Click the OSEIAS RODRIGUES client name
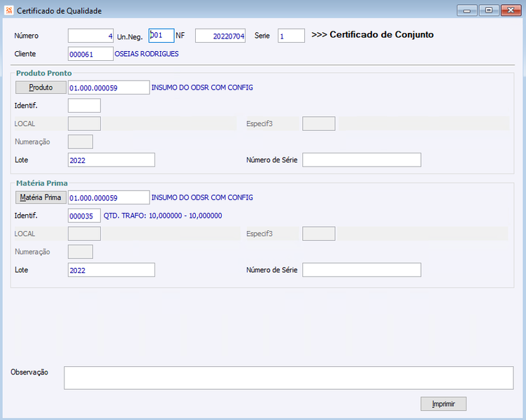526x420 pixels. 147,54
